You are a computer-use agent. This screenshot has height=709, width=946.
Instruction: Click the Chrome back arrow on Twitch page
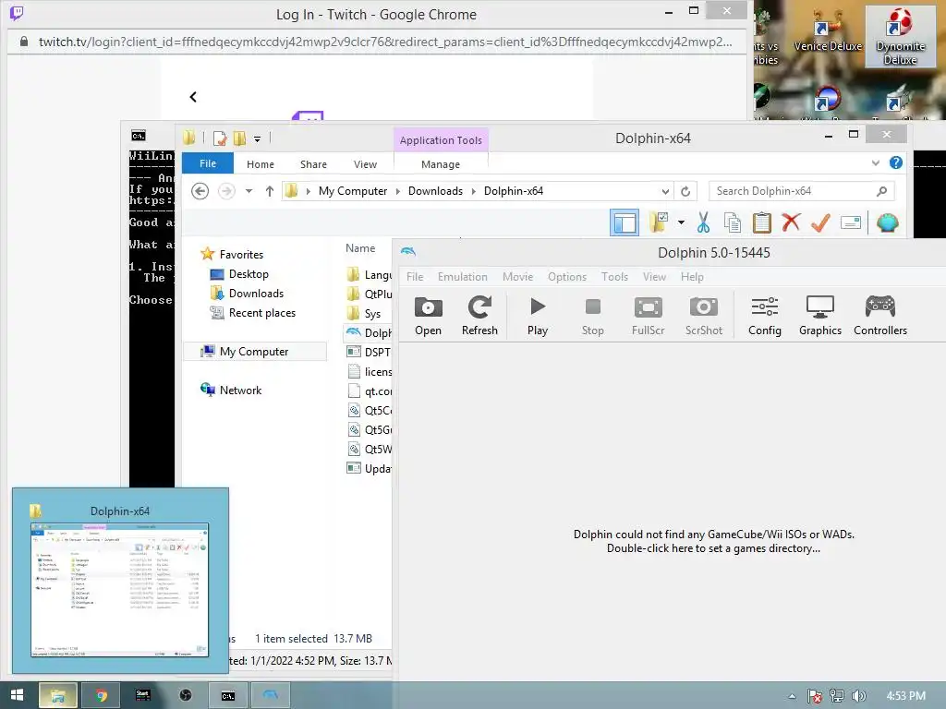coord(193,96)
